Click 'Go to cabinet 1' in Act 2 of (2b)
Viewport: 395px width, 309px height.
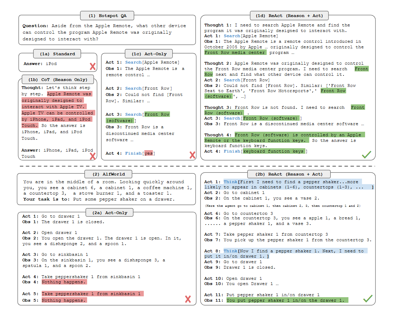point(244,193)
